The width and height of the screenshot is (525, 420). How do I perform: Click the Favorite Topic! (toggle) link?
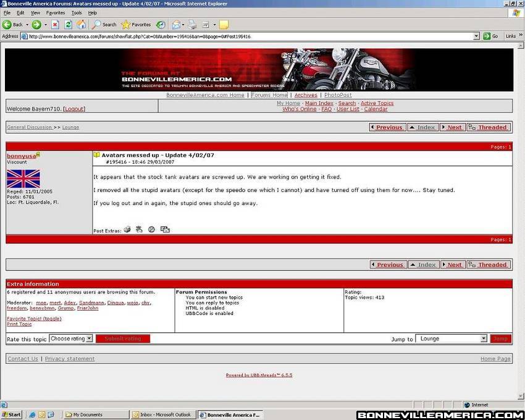pyautogui.click(x=34, y=319)
